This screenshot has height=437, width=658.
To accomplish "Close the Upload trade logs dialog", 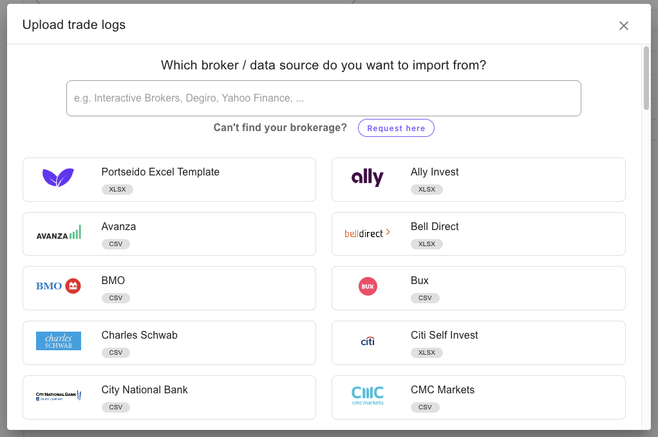I will (623, 26).
